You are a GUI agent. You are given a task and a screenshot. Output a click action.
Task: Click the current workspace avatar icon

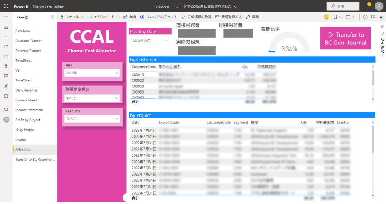coord(6,120)
